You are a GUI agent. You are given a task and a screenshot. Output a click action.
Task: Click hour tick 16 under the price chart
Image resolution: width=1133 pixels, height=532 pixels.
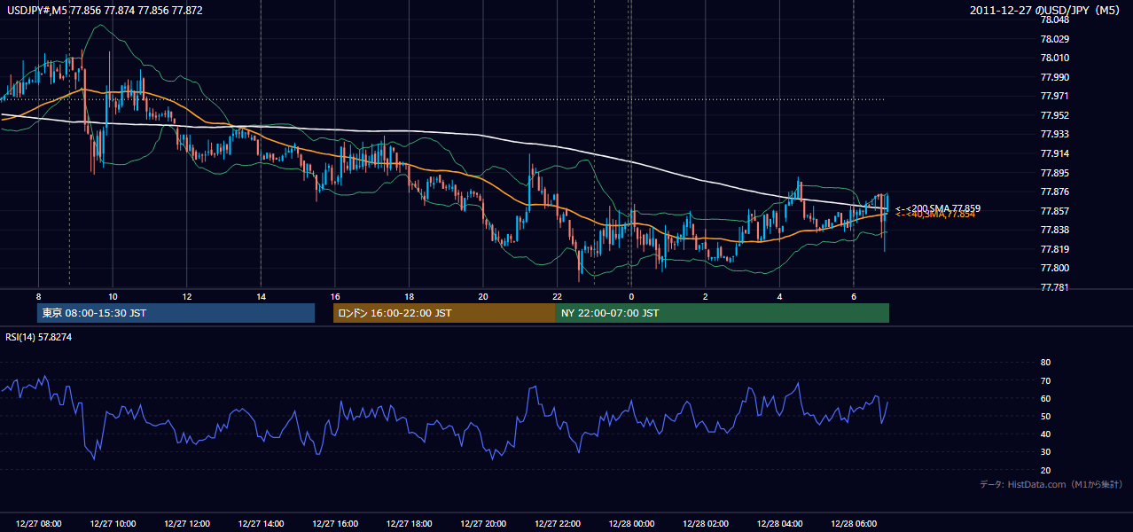[335, 296]
